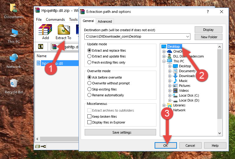Expand the Libraries tree node
Image resolution: width=235 pixels, height=159 pixels.
click(164, 105)
